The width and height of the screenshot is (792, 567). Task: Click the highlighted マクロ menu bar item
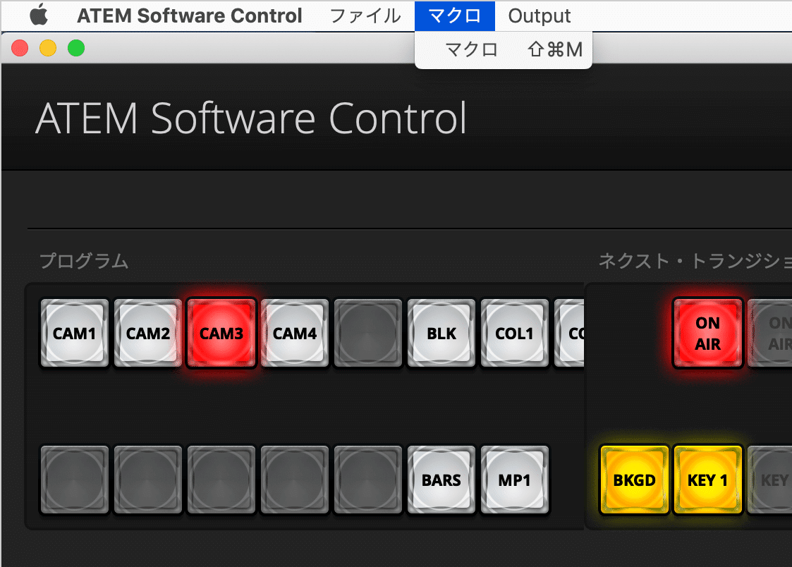[x=455, y=16]
